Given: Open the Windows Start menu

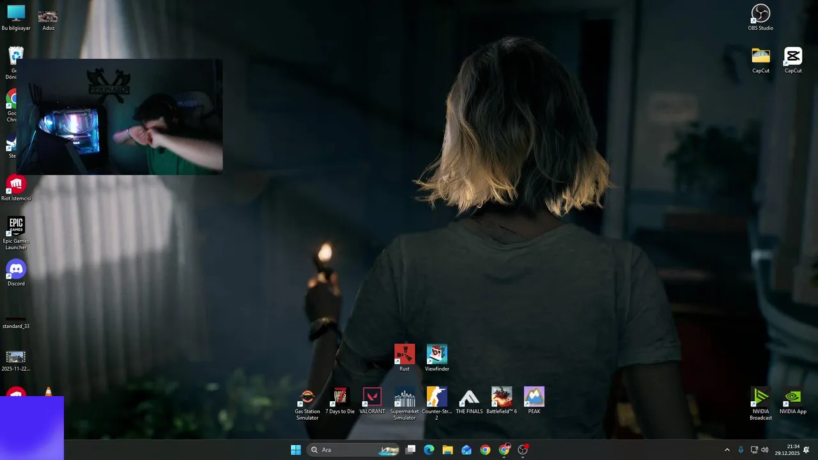Looking at the screenshot, I should point(296,450).
